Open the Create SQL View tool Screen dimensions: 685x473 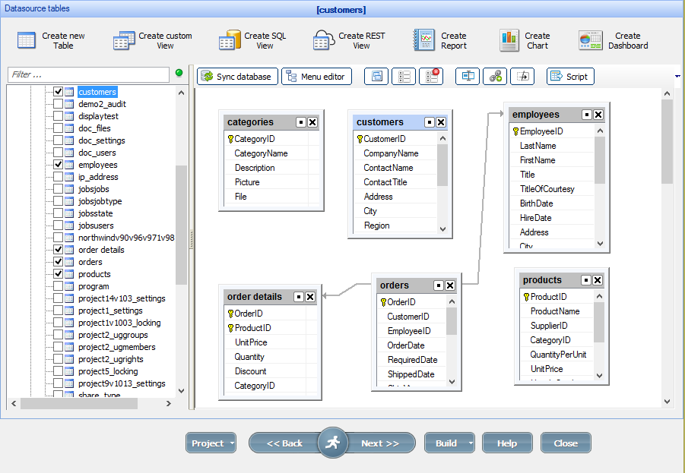[253, 41]
